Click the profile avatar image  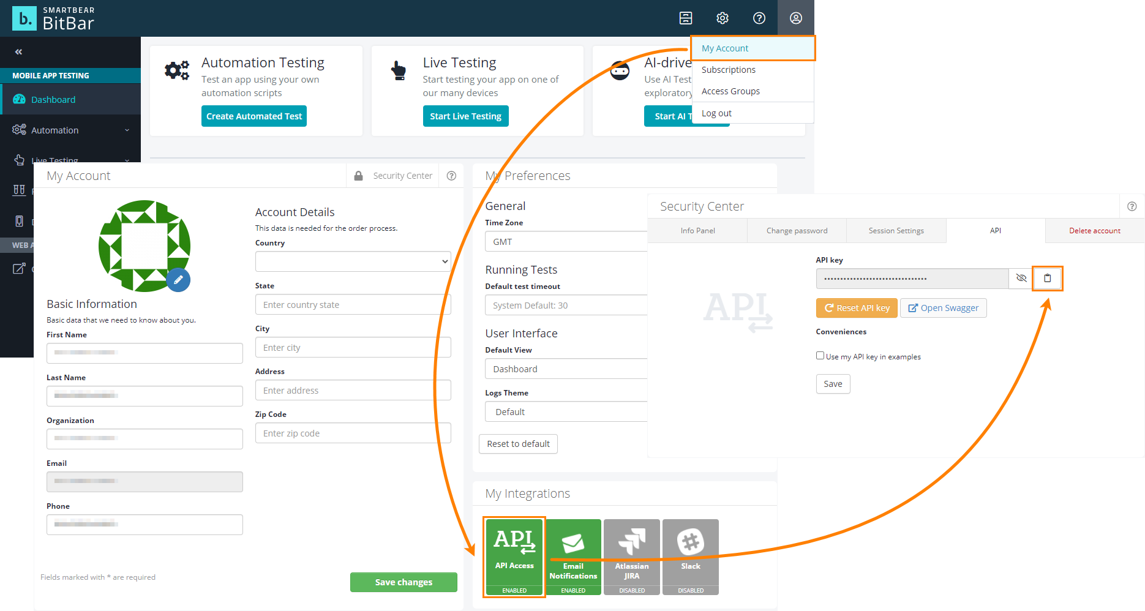coord(145,246)
